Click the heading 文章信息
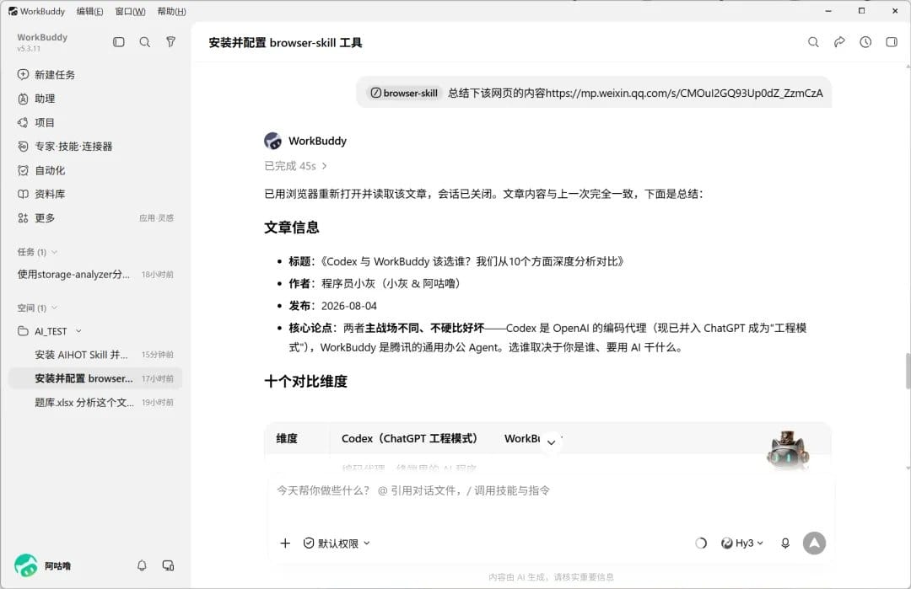The width and height of the screenshot is (911, 589). click(x=292, y=227)
